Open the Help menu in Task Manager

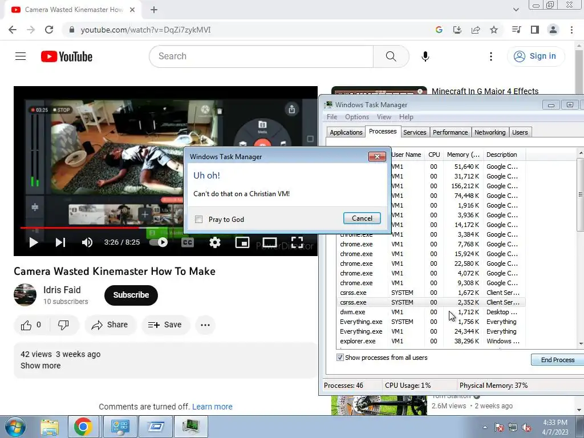tap(406, 117)
